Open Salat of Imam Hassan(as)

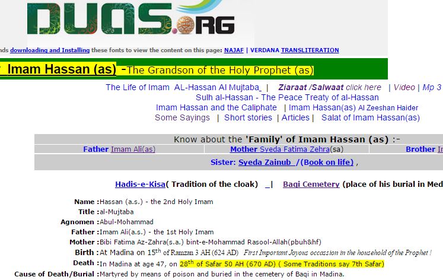tap(370, 117)
